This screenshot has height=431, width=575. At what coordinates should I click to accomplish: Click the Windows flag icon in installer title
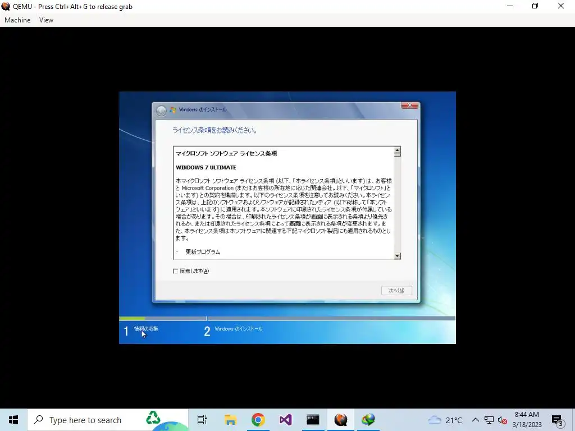173,109
